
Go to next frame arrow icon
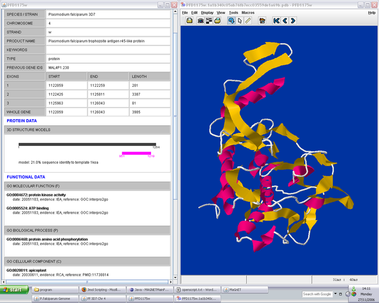293,21
